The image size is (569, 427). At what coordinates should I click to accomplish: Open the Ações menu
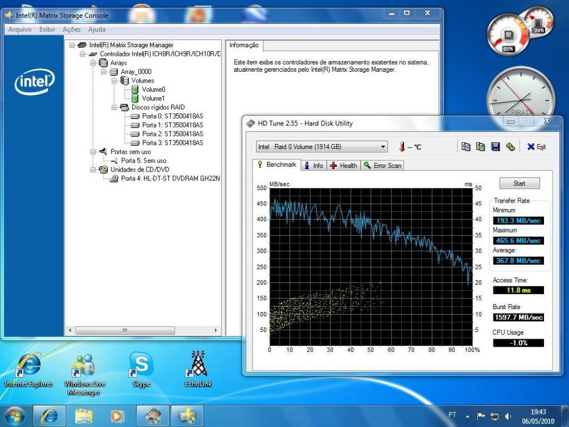click(71, 30)
